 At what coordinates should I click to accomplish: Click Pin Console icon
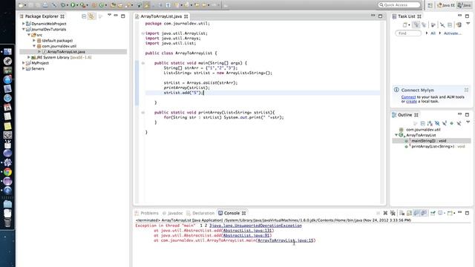click(x=433, y=213)
